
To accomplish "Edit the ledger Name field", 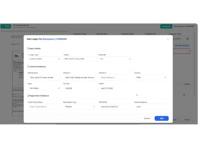I will coord(80,59).
